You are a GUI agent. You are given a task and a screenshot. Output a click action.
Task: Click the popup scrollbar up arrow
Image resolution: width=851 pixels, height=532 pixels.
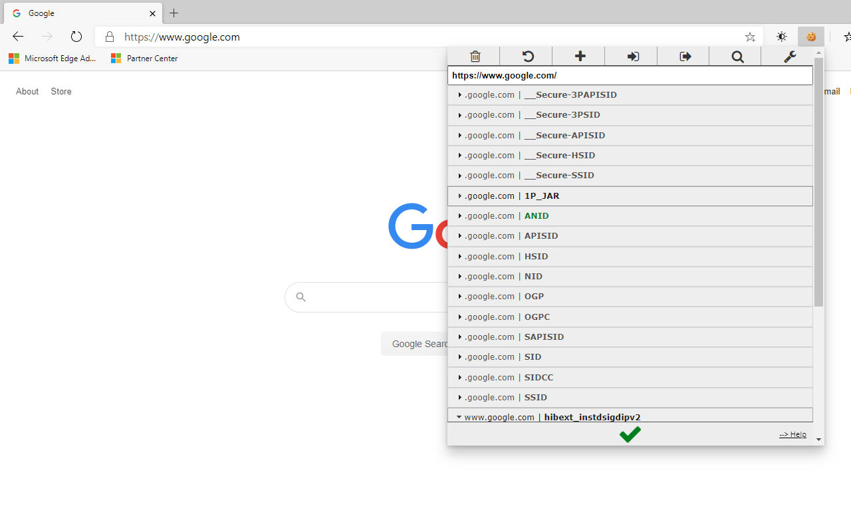click(x=818, y=52)
